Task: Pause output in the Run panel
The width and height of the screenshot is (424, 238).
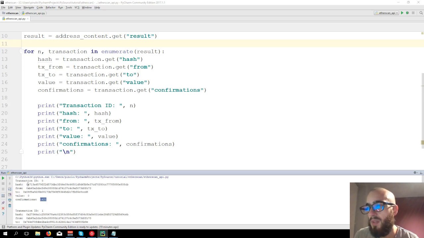Action: [x=3, y=189]
